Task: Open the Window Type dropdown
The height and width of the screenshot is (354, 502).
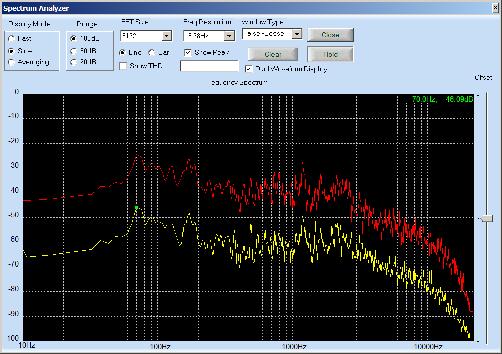Action: click(297, 34)
